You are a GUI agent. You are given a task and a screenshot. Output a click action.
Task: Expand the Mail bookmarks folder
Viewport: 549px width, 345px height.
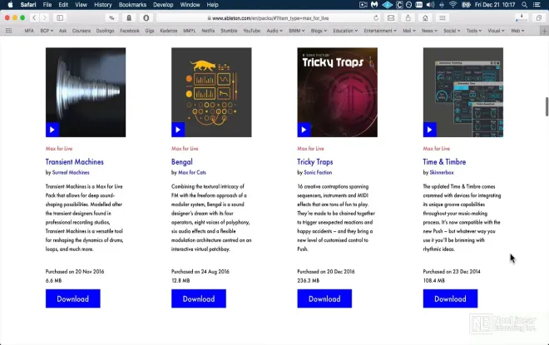409,31
